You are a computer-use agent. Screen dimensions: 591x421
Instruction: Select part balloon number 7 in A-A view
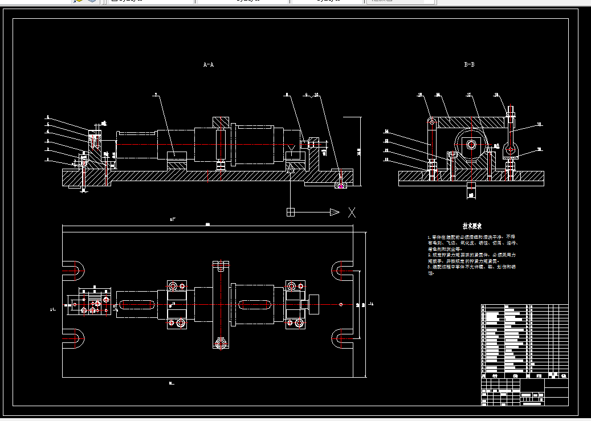click(x=155, y=95)
